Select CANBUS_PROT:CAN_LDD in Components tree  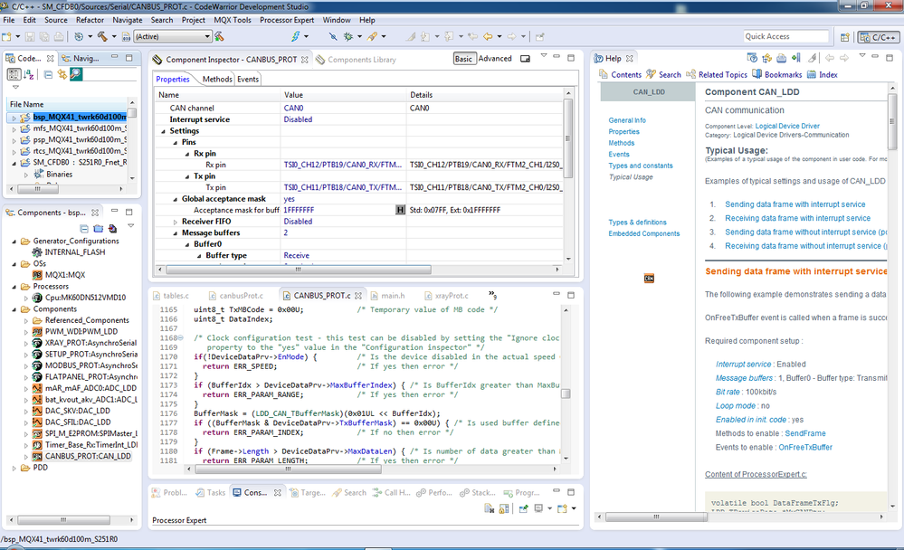tap(88, 456)
